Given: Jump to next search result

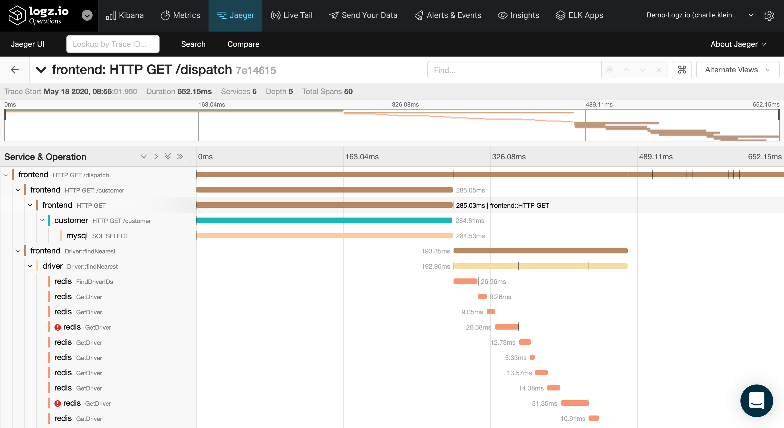Looking at the screenshot, I should (642, 70).
